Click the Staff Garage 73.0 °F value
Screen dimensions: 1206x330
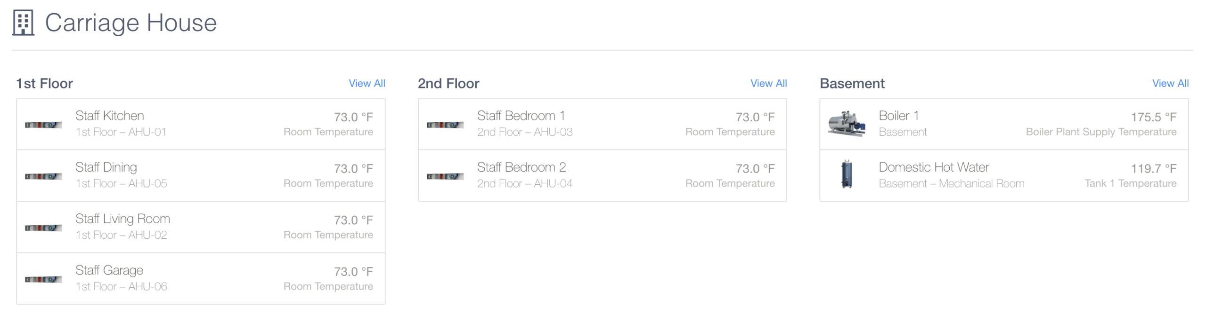coord(353,271)
